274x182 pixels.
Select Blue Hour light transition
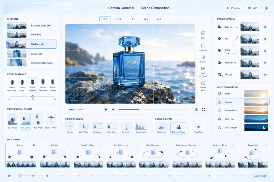click(x=243, y=119)
